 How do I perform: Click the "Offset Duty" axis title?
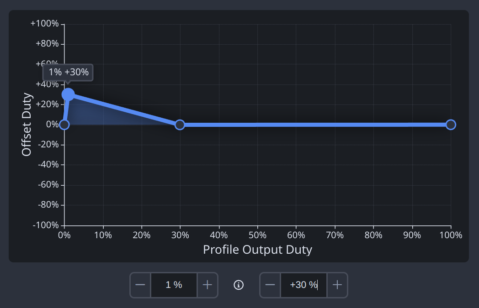pos(27,125)
